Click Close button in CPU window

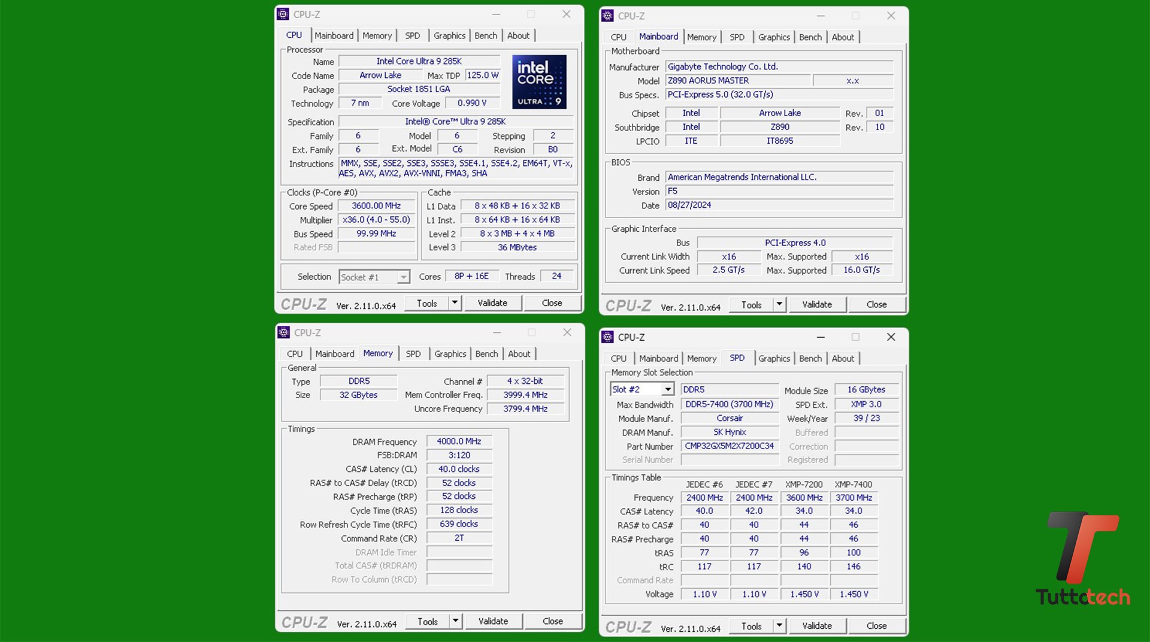coord(552,303)
